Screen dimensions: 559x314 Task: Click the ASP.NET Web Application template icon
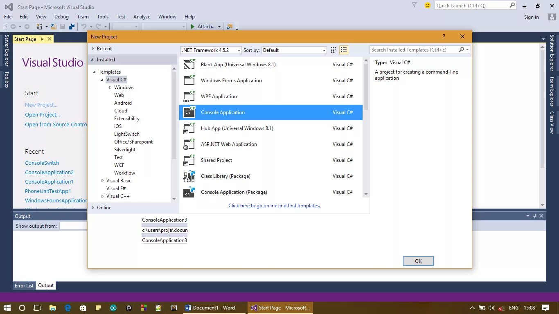(x=189, y=144)
